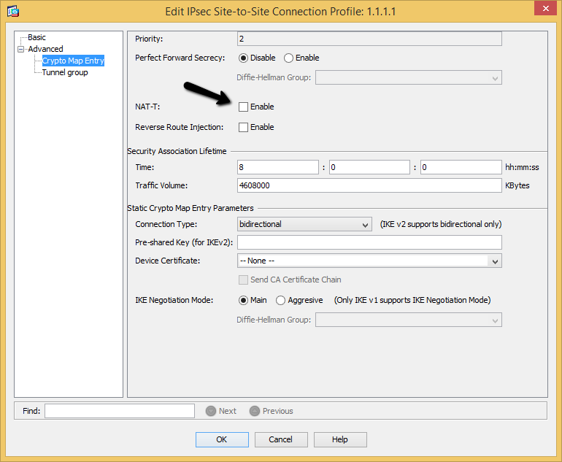Click the Traffic Volume field
Viewport: 562px width, 462px height.
click(x=369, y=185)
